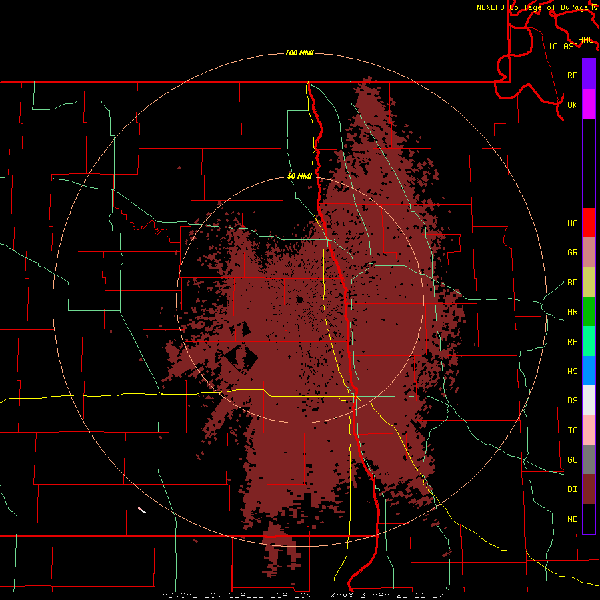Select the GR pink legend swatch
The width and height of the screenshot is (600, 600).
[x=589, y=253]
